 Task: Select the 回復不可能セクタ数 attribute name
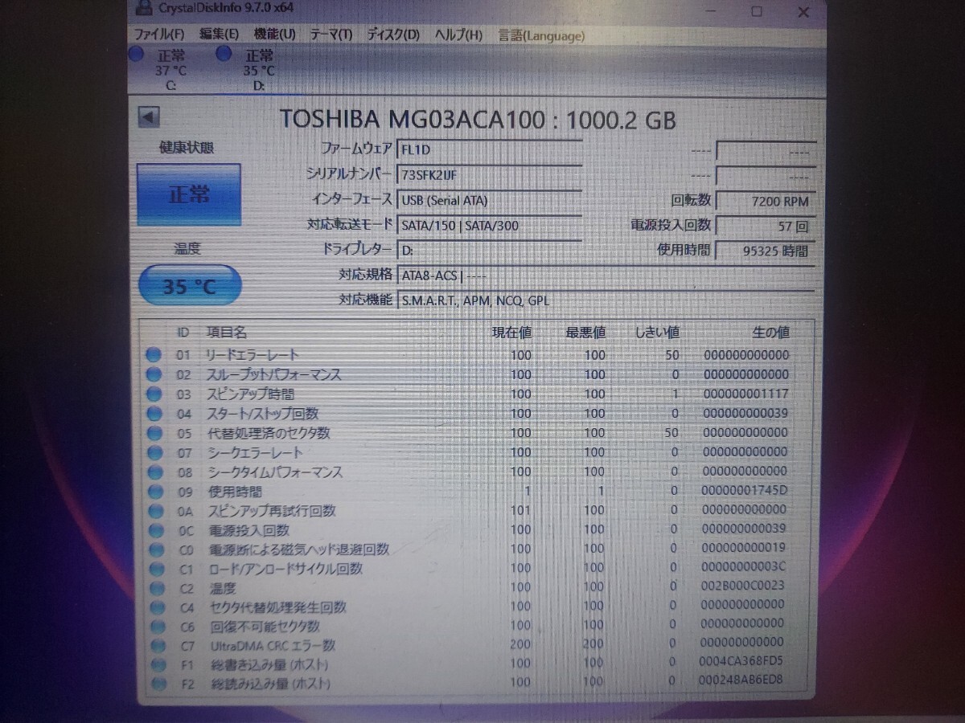pos(265,627)
